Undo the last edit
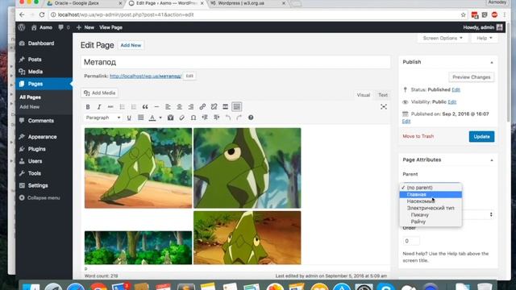Screen dimensions: 516x290 (227, 118)
